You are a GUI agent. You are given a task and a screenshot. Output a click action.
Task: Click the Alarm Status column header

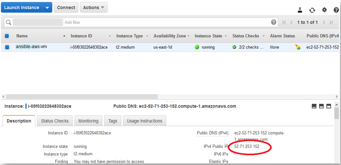coord(282,36)
